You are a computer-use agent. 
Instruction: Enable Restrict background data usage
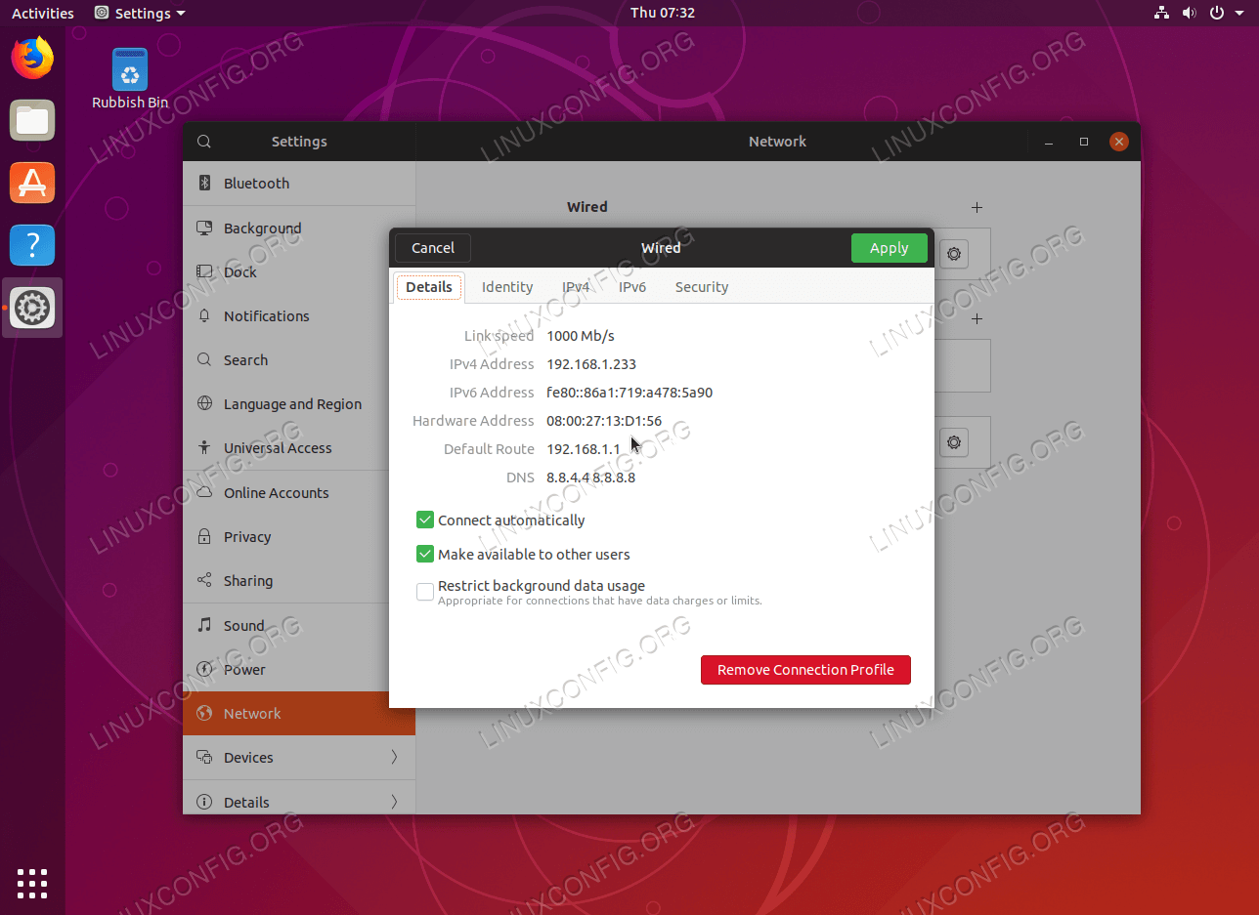click(425, 592)
